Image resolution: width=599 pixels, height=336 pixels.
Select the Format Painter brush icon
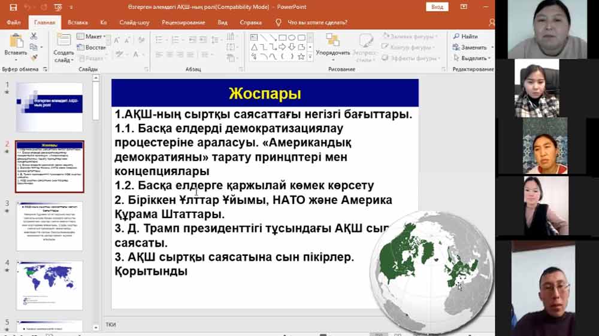[x=34, y=57]
